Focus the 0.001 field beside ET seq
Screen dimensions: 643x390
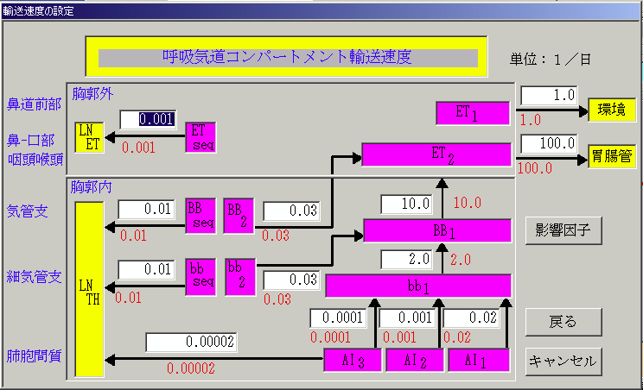148,119
